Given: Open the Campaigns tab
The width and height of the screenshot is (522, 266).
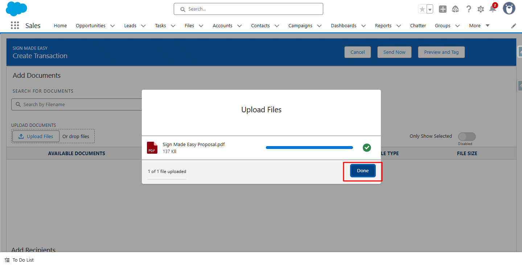Looking at the screenshot, I should click(x=300, y=26).
